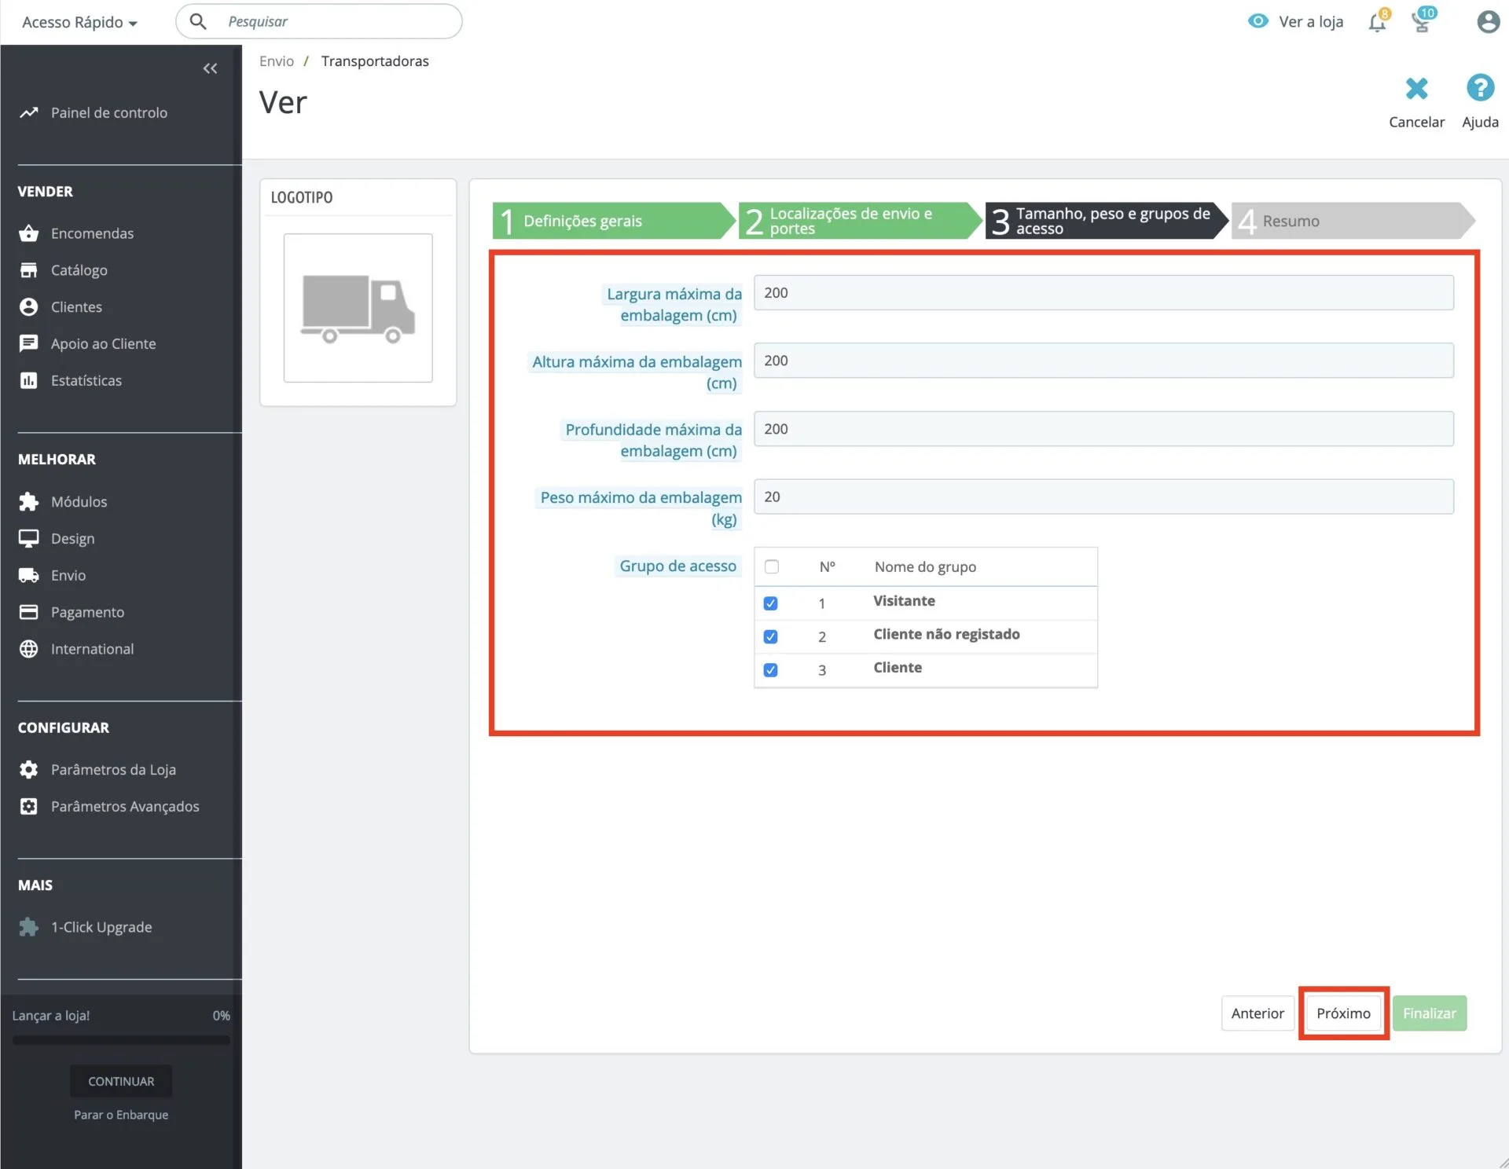
Task: Collapse the sidebar with double chevron
Action: pos(210,68)
